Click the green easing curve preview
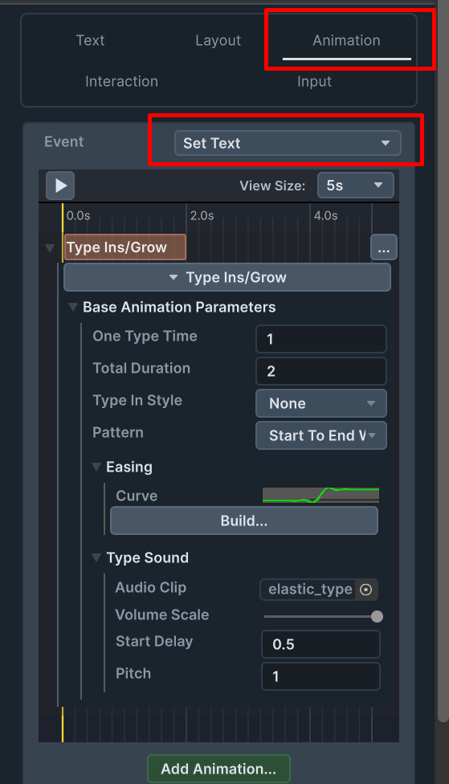The image size is (449, 784). 320,495
